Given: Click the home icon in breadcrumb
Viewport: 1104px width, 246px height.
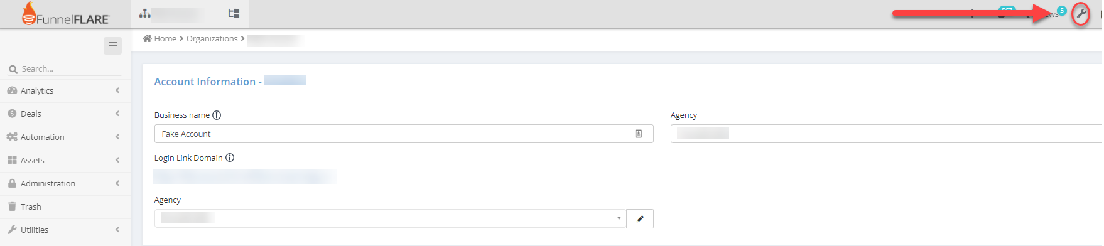Looking at the screenshot, I should pyautogui.click(x=148, y=38).
